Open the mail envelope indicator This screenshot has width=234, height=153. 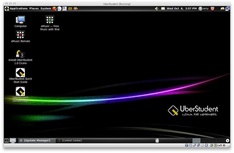(163, 8)
